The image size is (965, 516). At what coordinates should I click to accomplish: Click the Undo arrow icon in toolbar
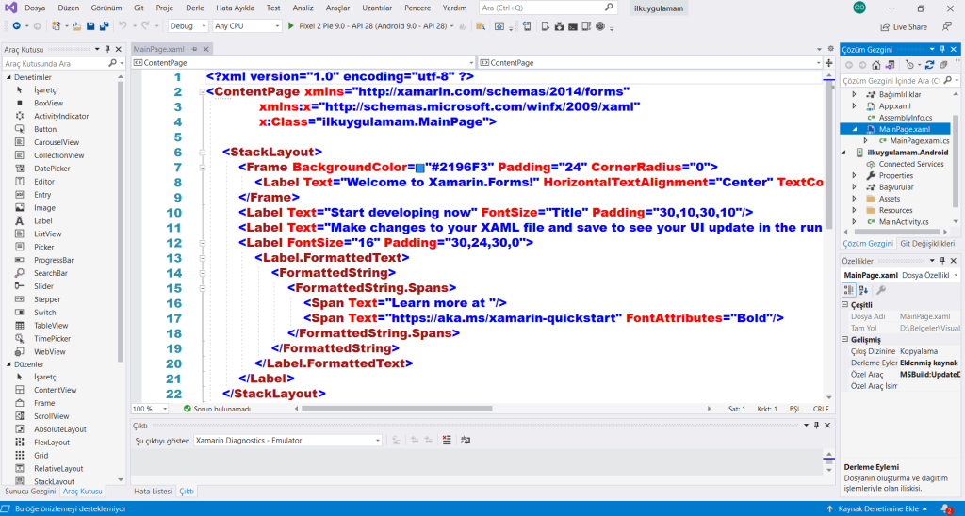pyautogui.click(x=123, y=26)
